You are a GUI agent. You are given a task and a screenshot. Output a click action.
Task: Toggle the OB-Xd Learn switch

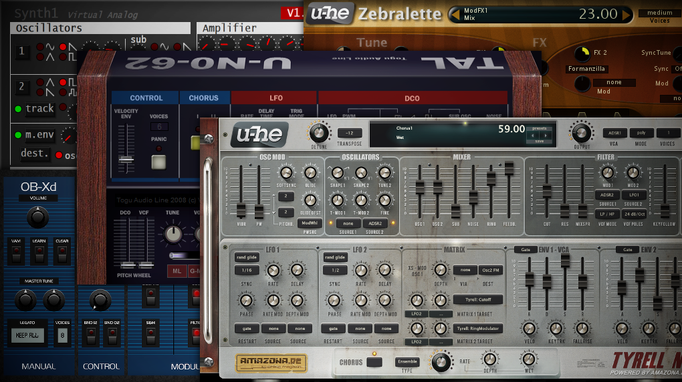click(39, 254)
